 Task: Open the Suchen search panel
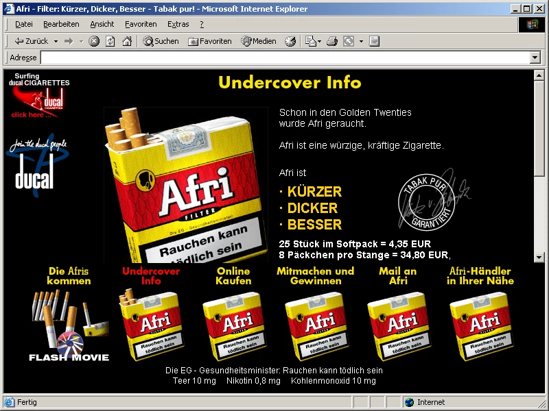click(x=161, y=41)
